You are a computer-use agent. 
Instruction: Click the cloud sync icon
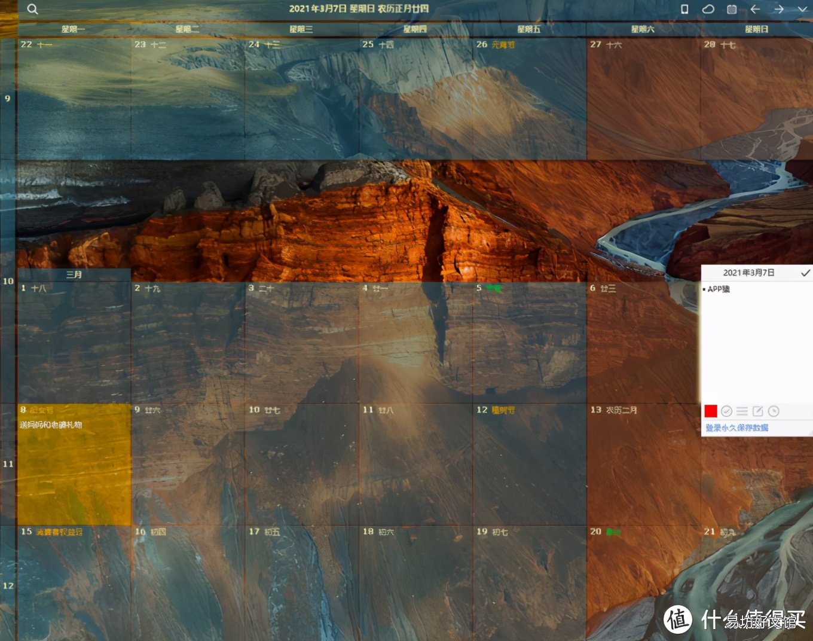tap(708, 9)
